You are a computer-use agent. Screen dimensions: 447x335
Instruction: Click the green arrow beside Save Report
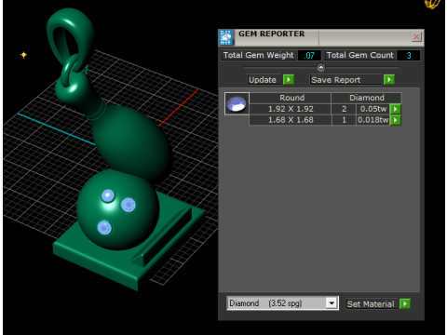[389, 80]
